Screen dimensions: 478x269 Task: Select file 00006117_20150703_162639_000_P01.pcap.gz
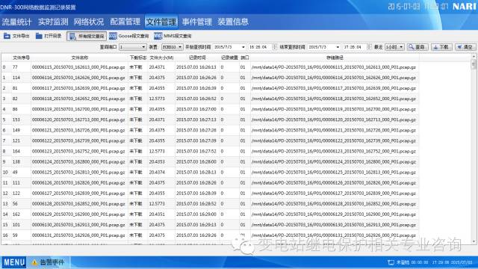pos(78,88)
